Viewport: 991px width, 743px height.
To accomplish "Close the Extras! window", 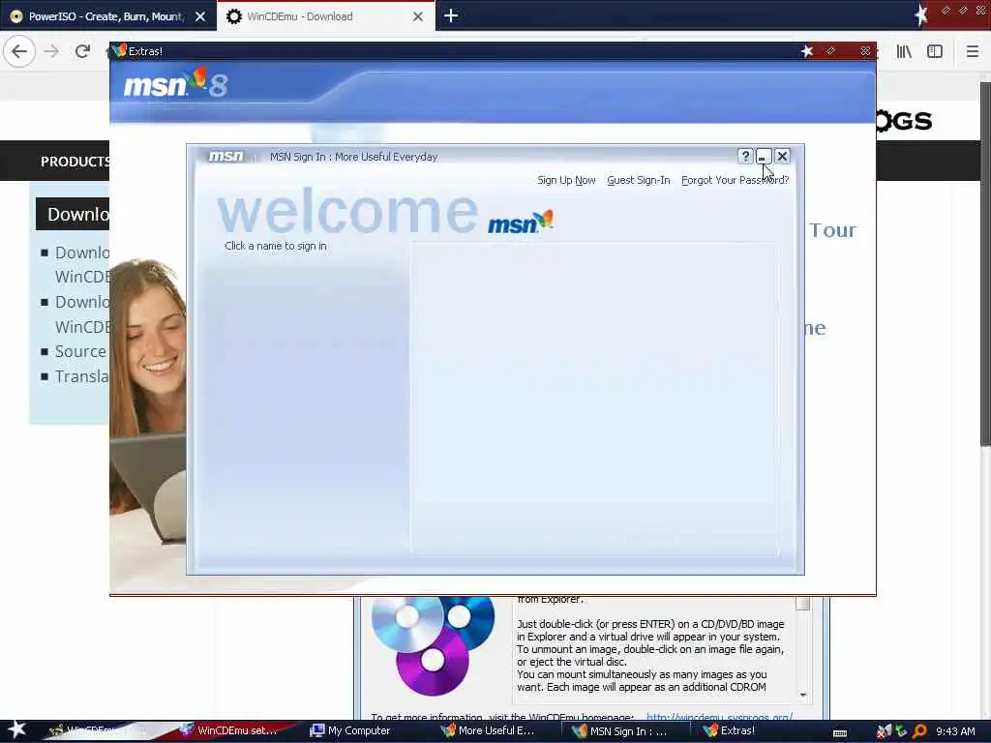I will pos(865,50).
